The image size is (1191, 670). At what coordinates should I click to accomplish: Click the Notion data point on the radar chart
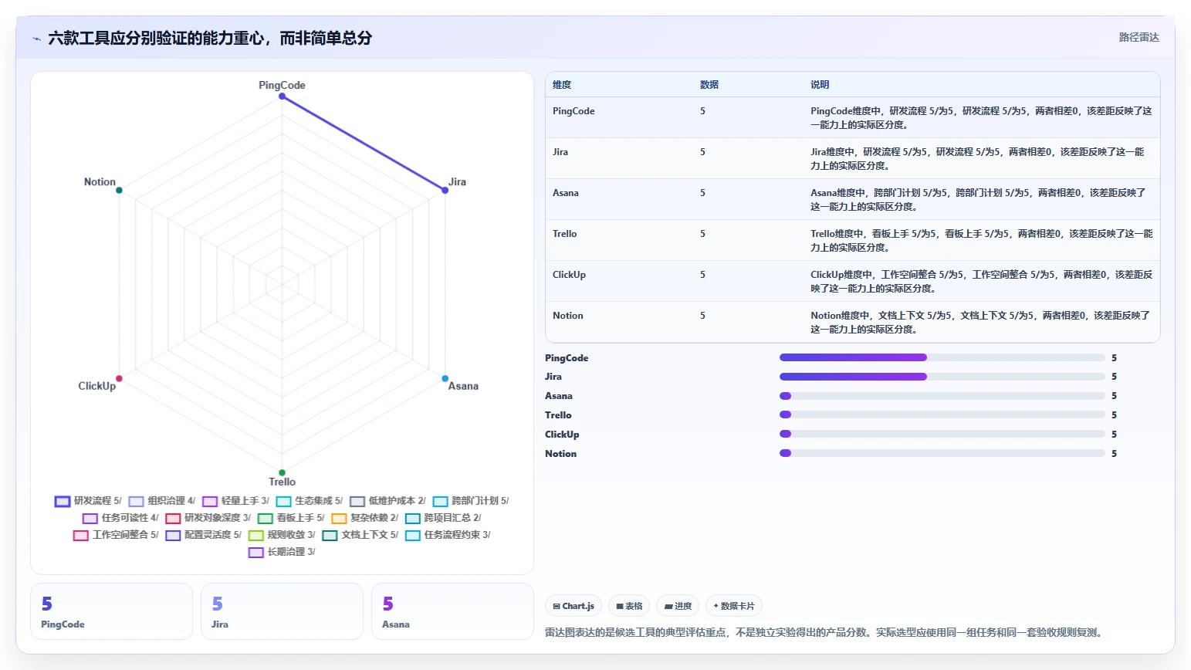tap(119, 190)
